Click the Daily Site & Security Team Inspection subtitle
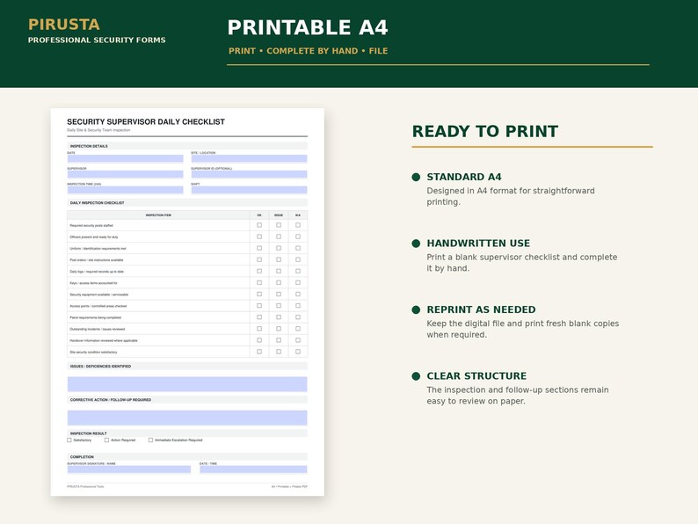This screenshot has width=698, height=524. 98,130
